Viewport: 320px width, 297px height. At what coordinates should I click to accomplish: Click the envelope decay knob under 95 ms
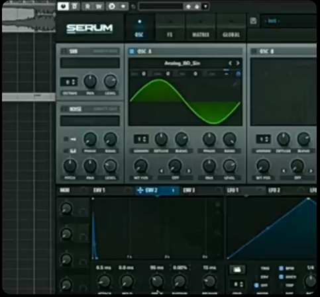(157, 281)
